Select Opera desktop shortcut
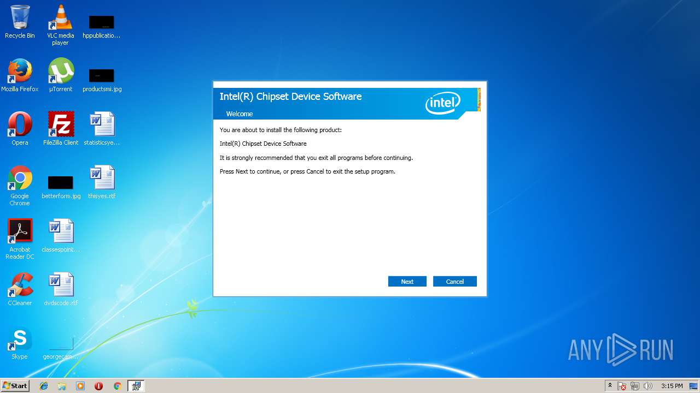 20,129
